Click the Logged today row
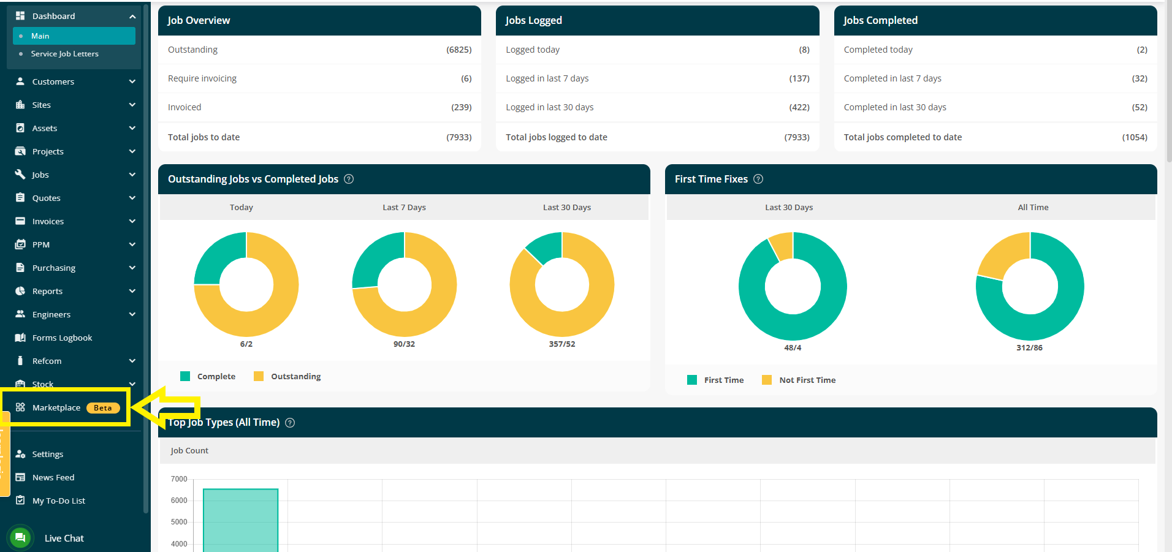This screenshot has width=1172, height=552. coord(657,50)
